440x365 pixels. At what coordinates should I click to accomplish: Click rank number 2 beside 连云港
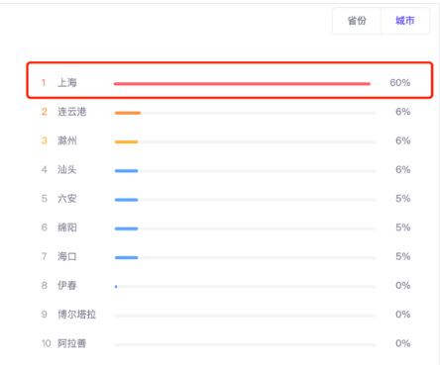click(45, 112)
